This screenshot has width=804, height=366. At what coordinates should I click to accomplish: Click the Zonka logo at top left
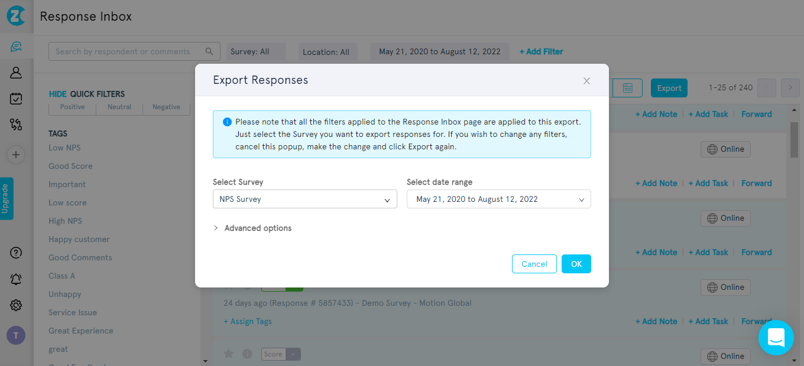point(16,16)
